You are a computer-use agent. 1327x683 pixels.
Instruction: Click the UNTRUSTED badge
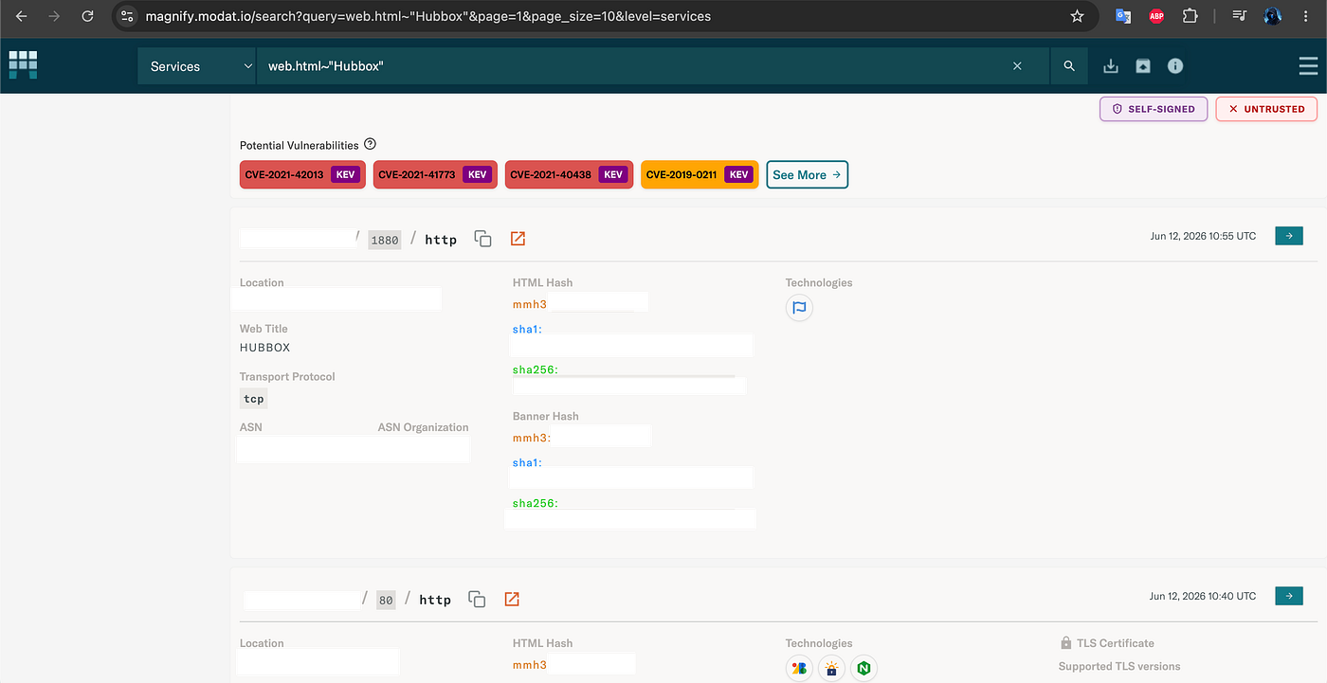(1266, 109)
